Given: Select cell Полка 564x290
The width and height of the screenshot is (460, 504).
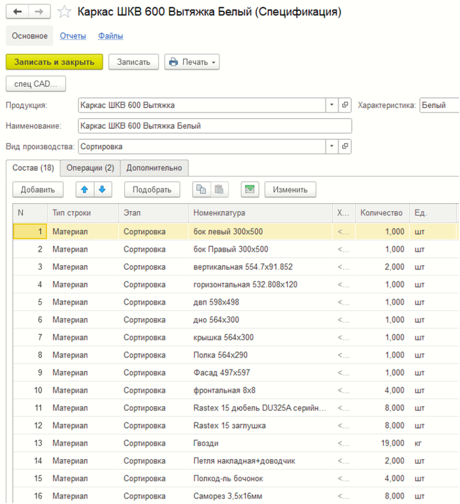Looking at the screenshot, I should (x=260, y=355).
